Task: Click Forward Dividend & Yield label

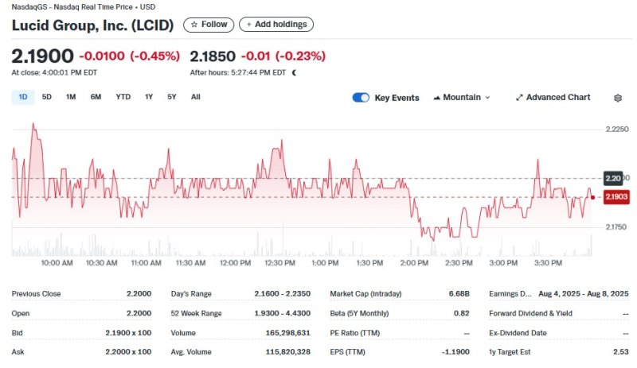Action: pyautogui.click(x=530, y=313)
